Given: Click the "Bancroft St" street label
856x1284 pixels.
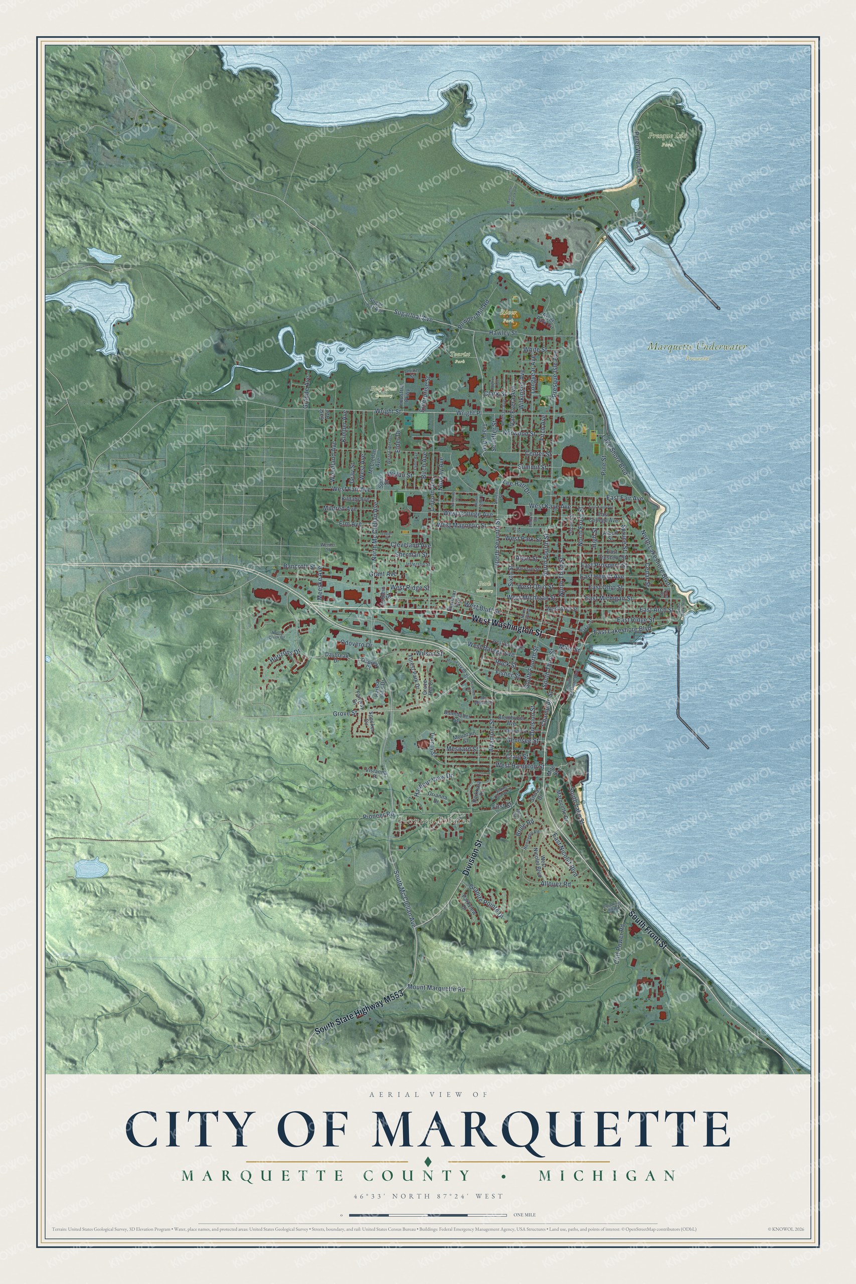Looking at the screenshot, I should pos(299,567).
